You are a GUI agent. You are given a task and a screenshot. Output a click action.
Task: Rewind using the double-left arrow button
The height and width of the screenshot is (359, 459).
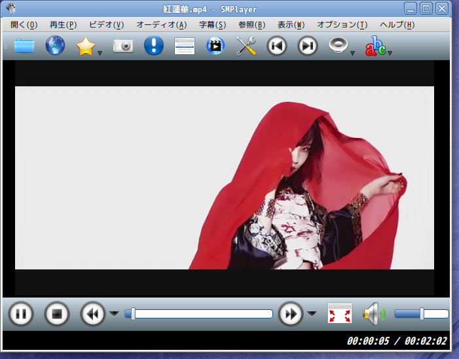[x=93, y=314]
